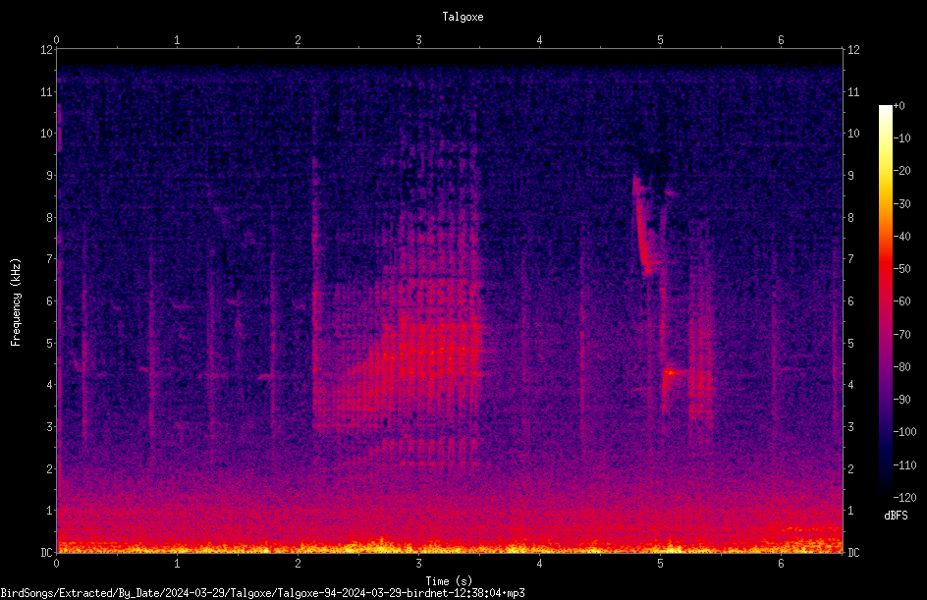Click the 6 kHz right axis label

(850, 301)
